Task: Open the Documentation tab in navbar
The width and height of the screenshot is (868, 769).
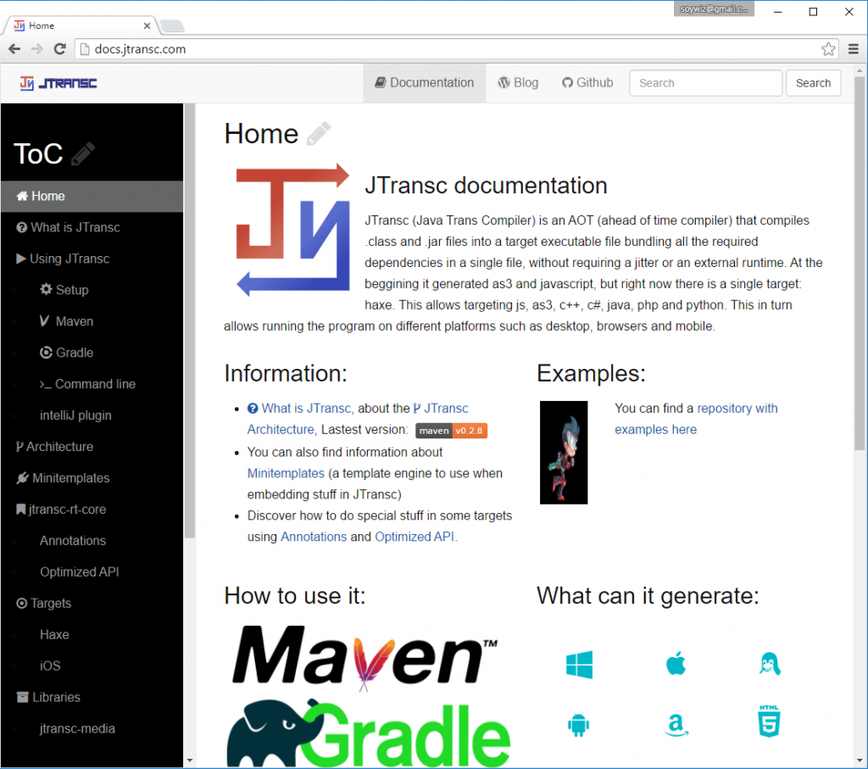Action: click(424, 83)
